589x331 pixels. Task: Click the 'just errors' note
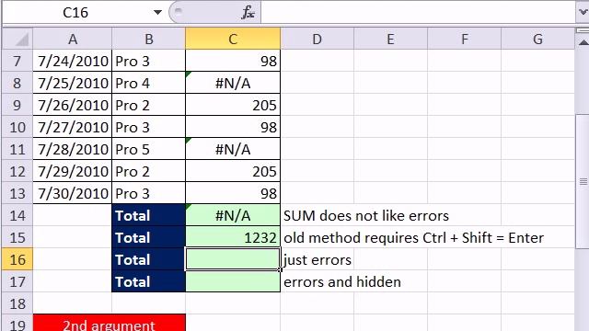pyautogui.click(x=318, y=260)
